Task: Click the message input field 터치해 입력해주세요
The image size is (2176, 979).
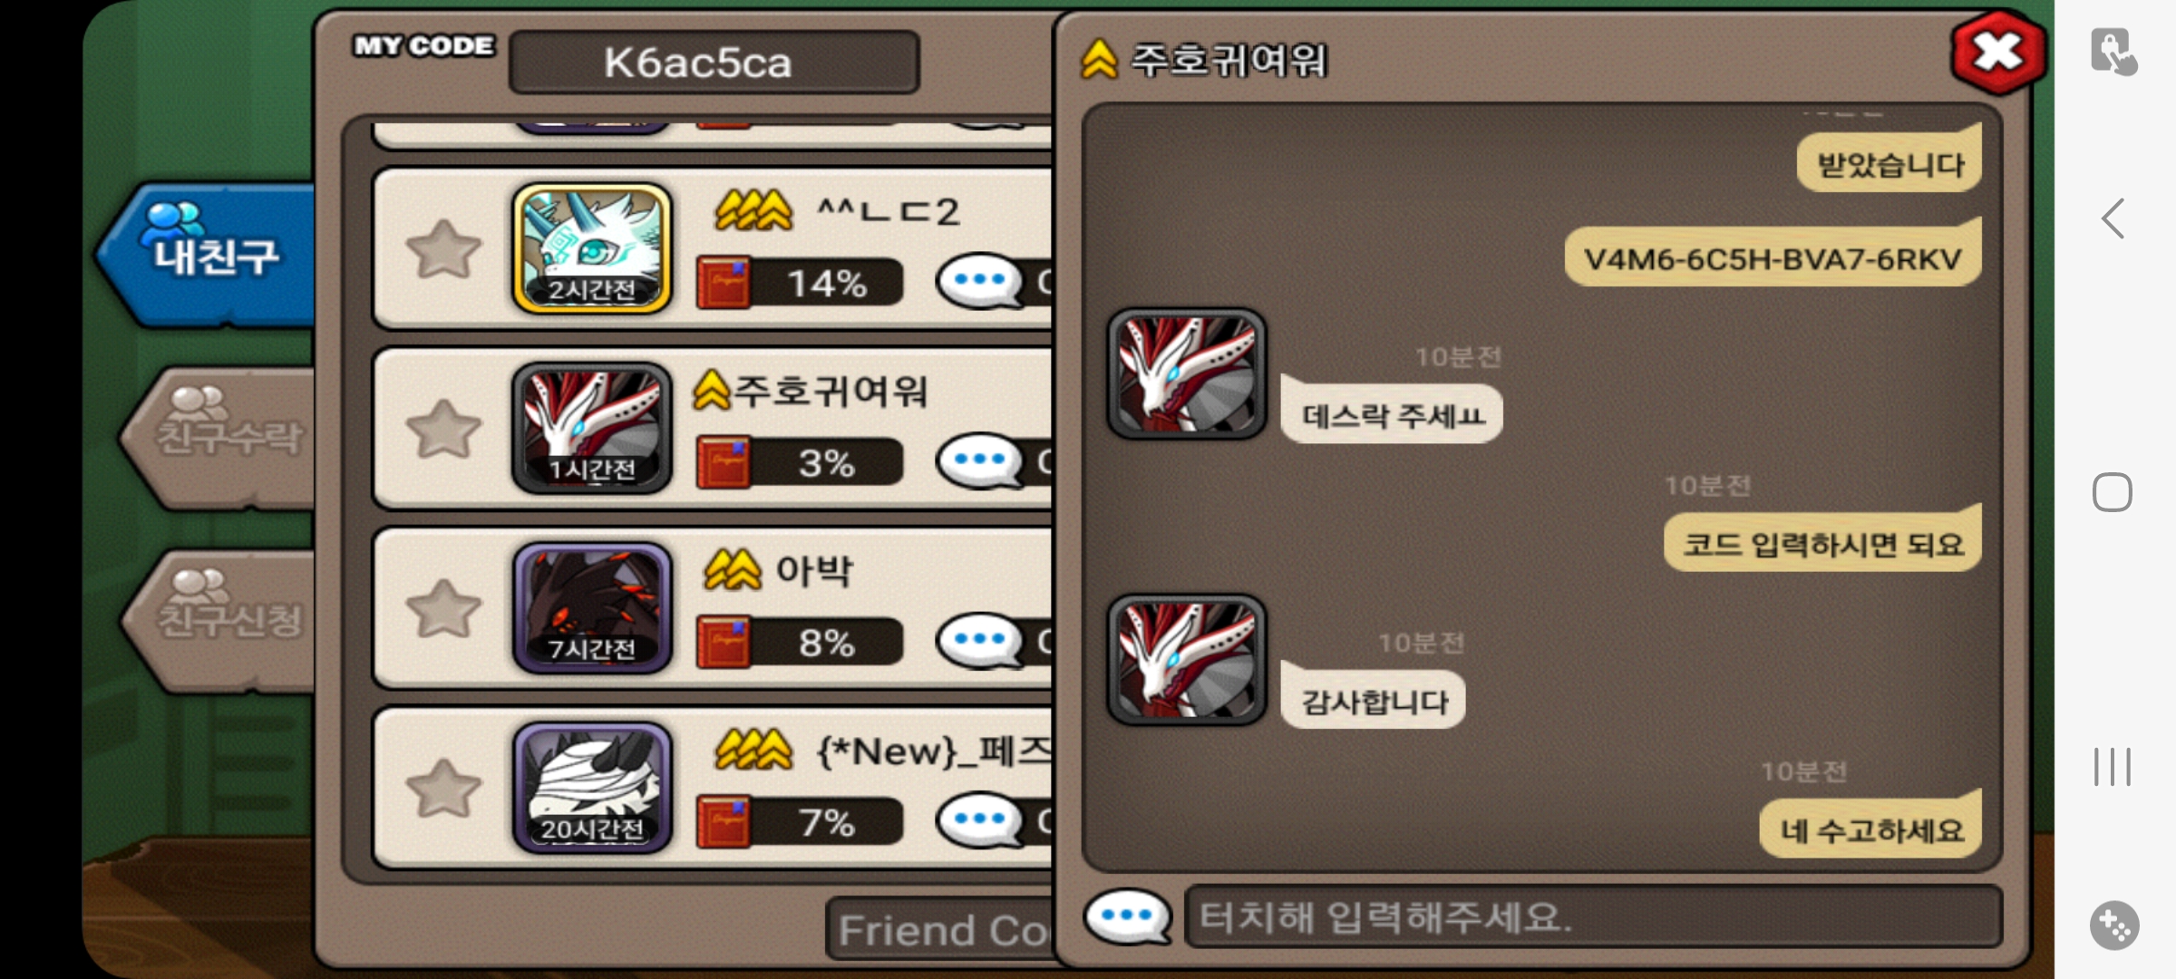Action: (1593, 916)
